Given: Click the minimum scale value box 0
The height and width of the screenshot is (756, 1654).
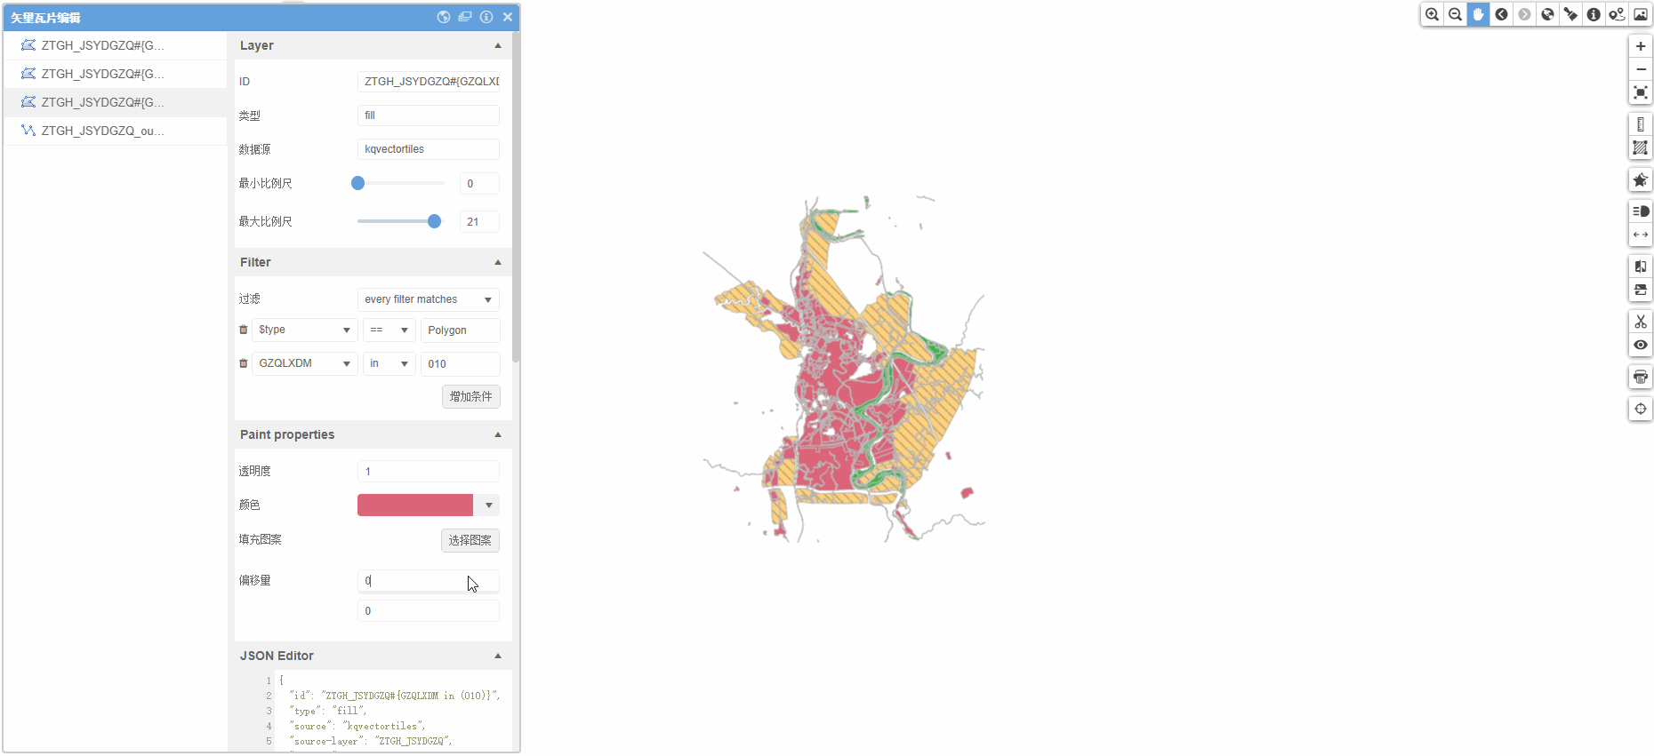Looking at the screenshot, I should (479, 184).
